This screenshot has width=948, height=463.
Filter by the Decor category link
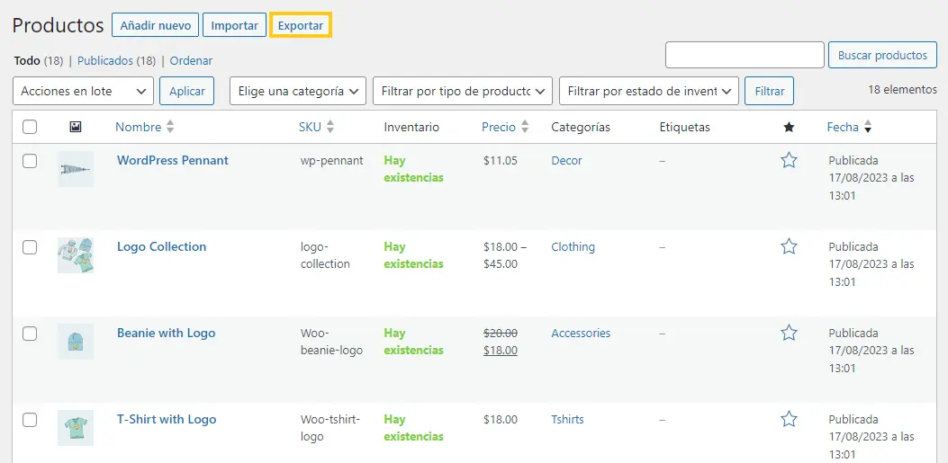coord(566,161)
